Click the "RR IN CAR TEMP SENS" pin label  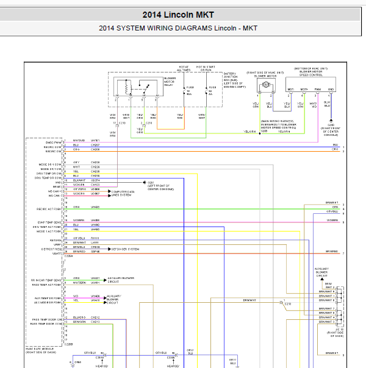46,280
